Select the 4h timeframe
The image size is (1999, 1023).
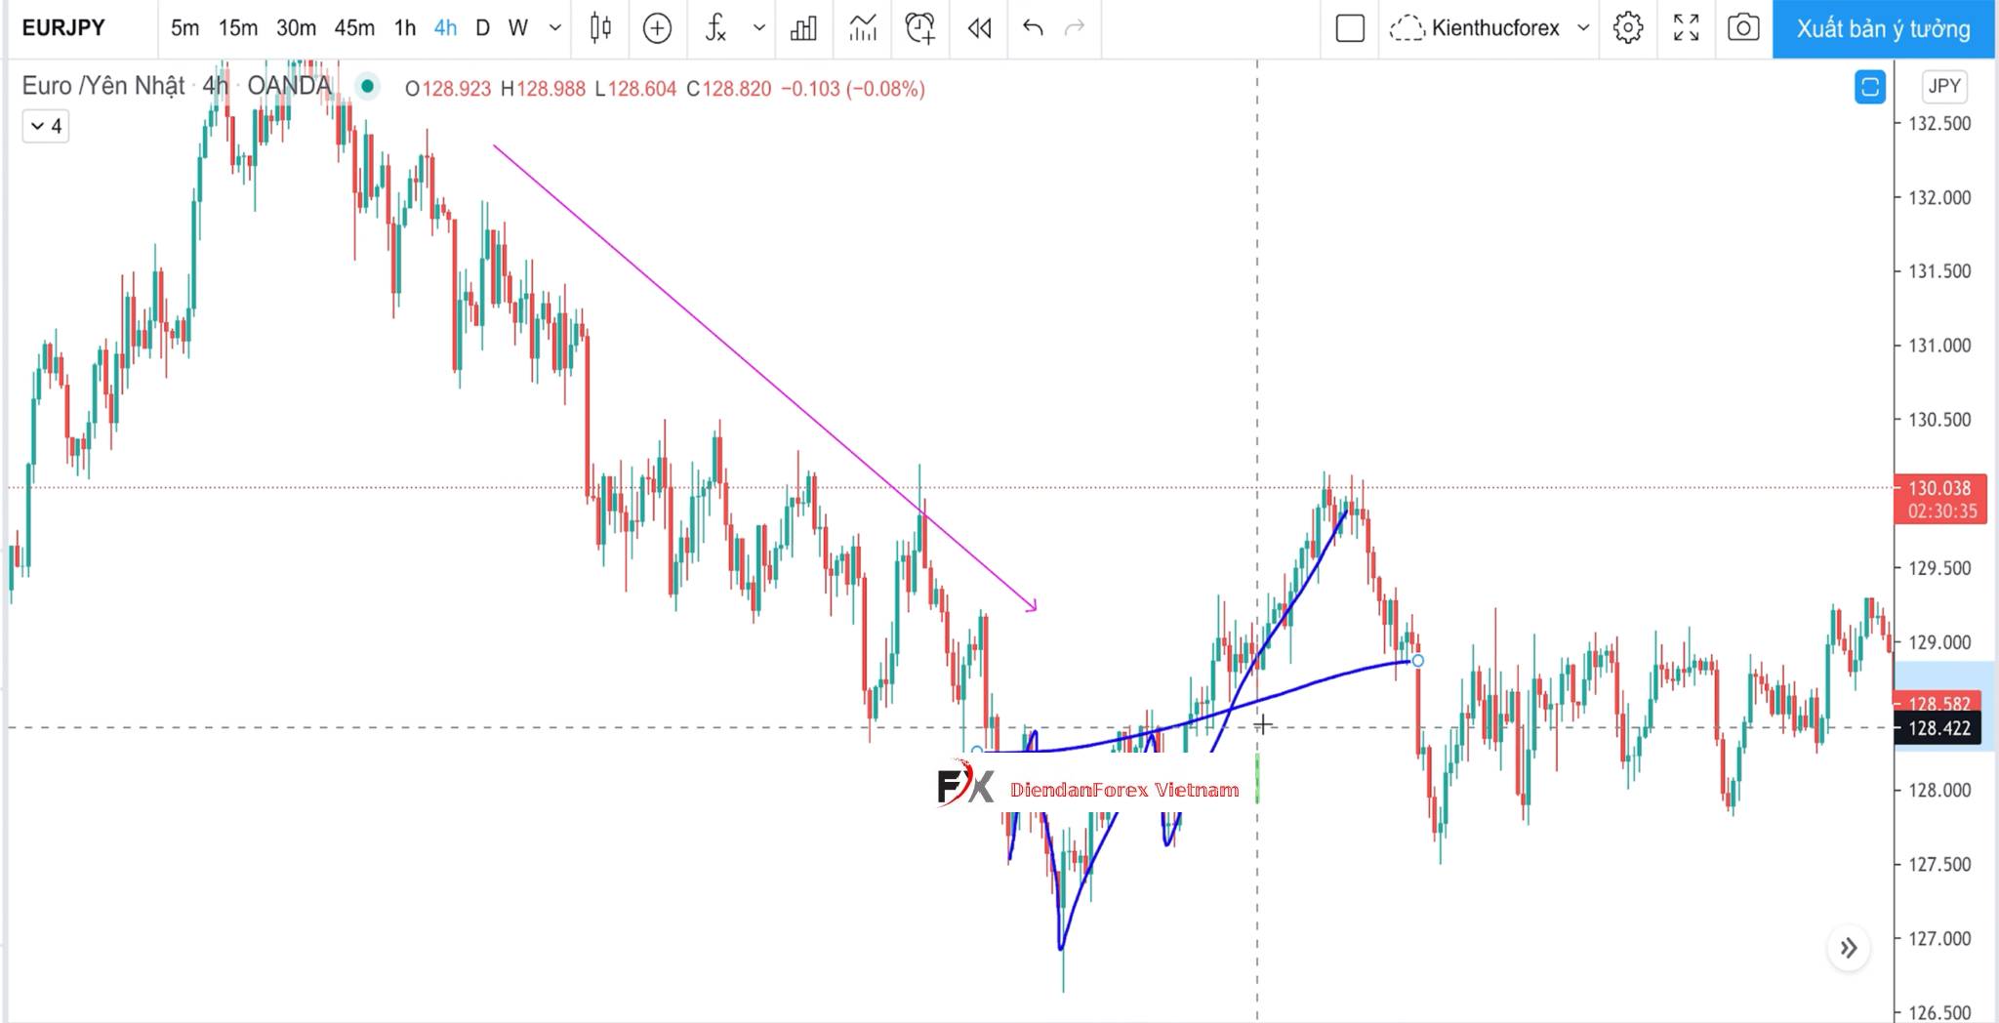[445, 28]
